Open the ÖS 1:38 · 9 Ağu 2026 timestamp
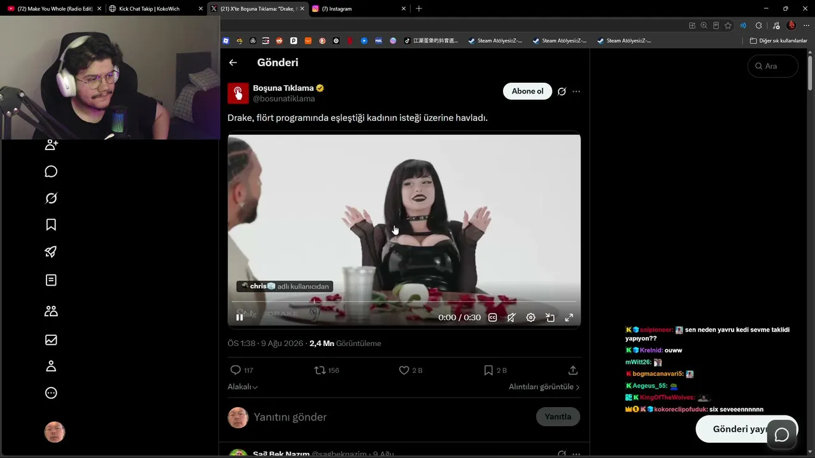The image size is (815, 458). pos(266,343)
